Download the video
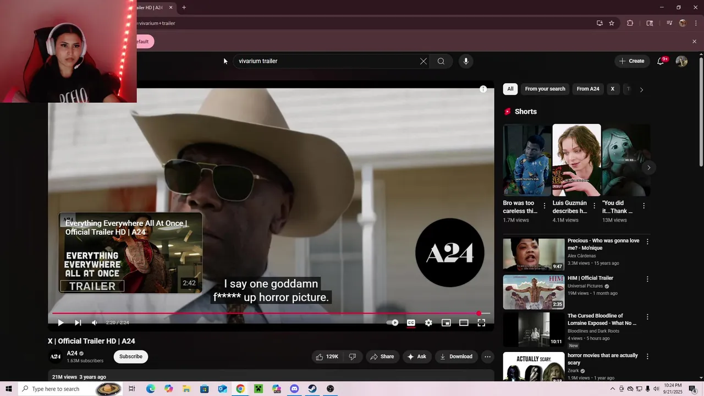The image size is (704, 396). [456, 356]
